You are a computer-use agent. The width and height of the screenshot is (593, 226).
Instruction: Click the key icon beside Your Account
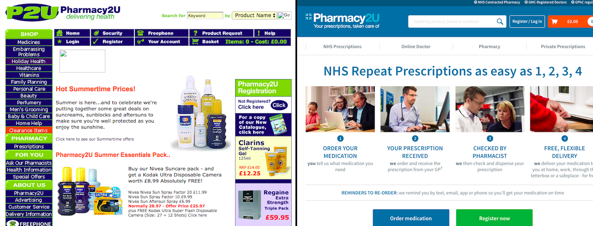pos(141,42)
